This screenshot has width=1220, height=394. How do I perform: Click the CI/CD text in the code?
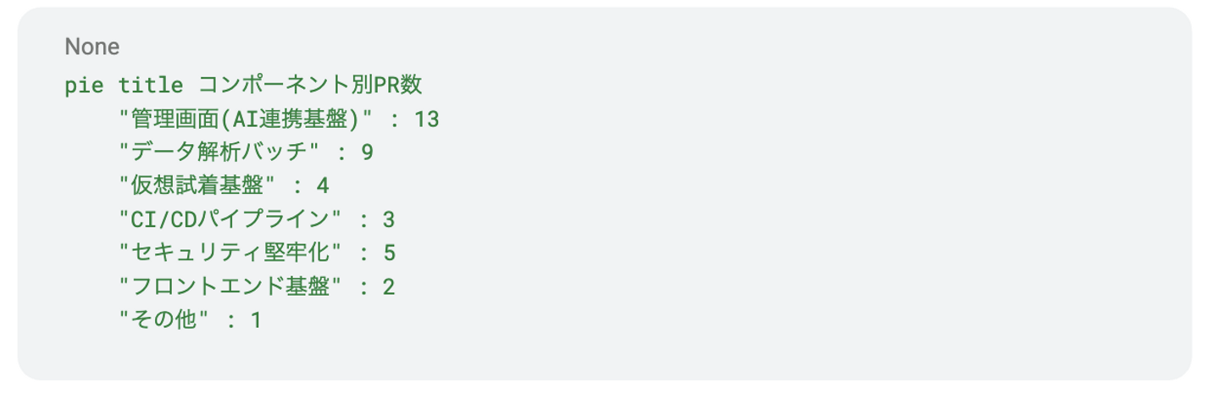[x=163, y=219]
